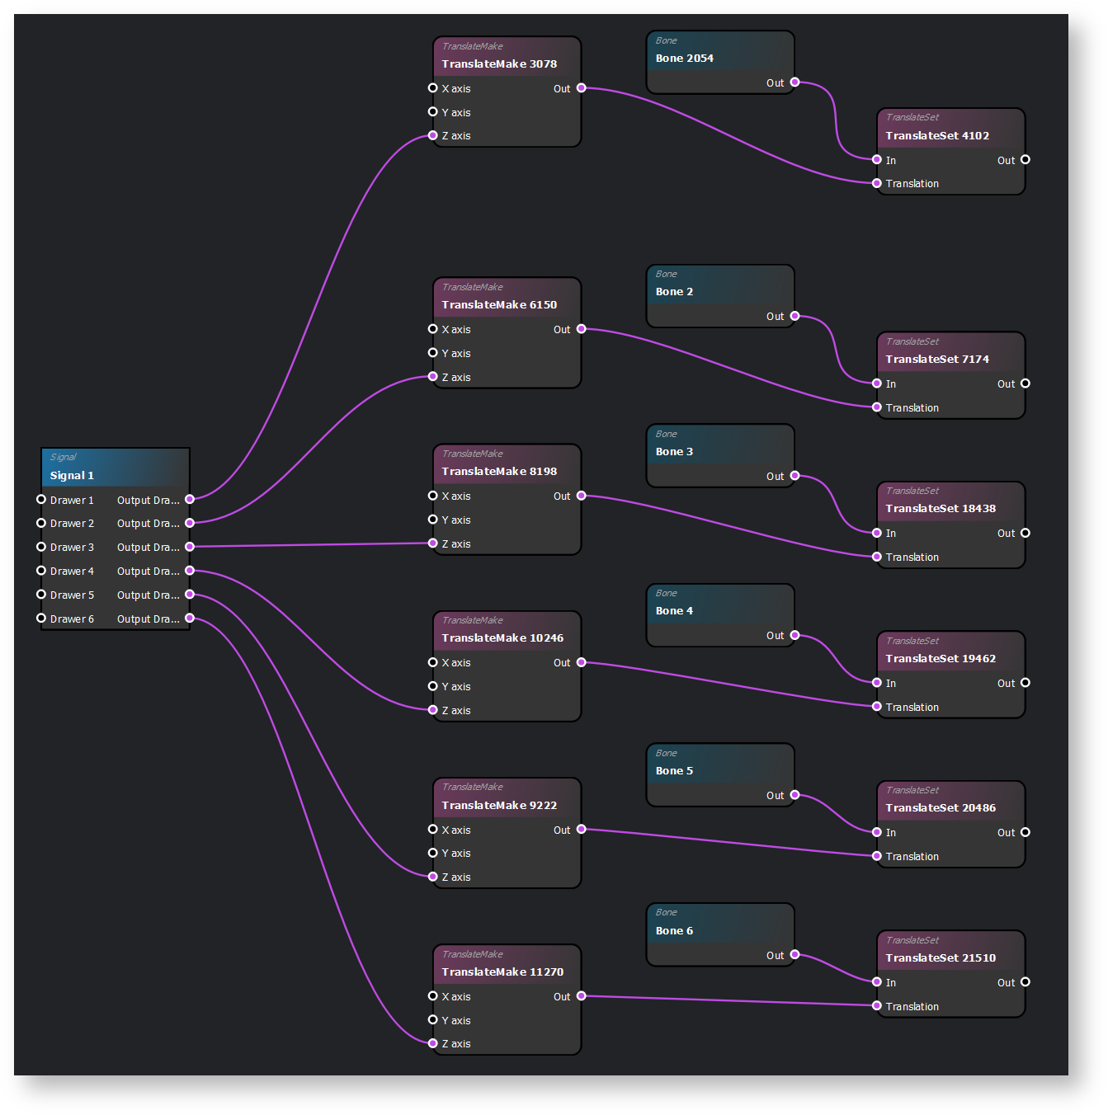Click Drawer 1 input port on Signal 1
Image resolution: width=1108 pixels, height=1115 pixels.
click(41, 500)
